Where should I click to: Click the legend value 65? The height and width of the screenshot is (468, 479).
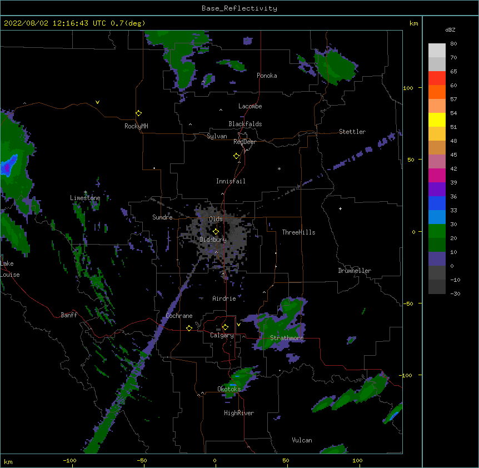point(453,72)
